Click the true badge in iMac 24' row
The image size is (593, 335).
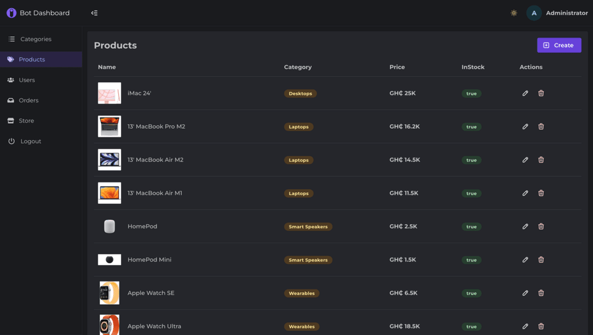tap(471, 93)
